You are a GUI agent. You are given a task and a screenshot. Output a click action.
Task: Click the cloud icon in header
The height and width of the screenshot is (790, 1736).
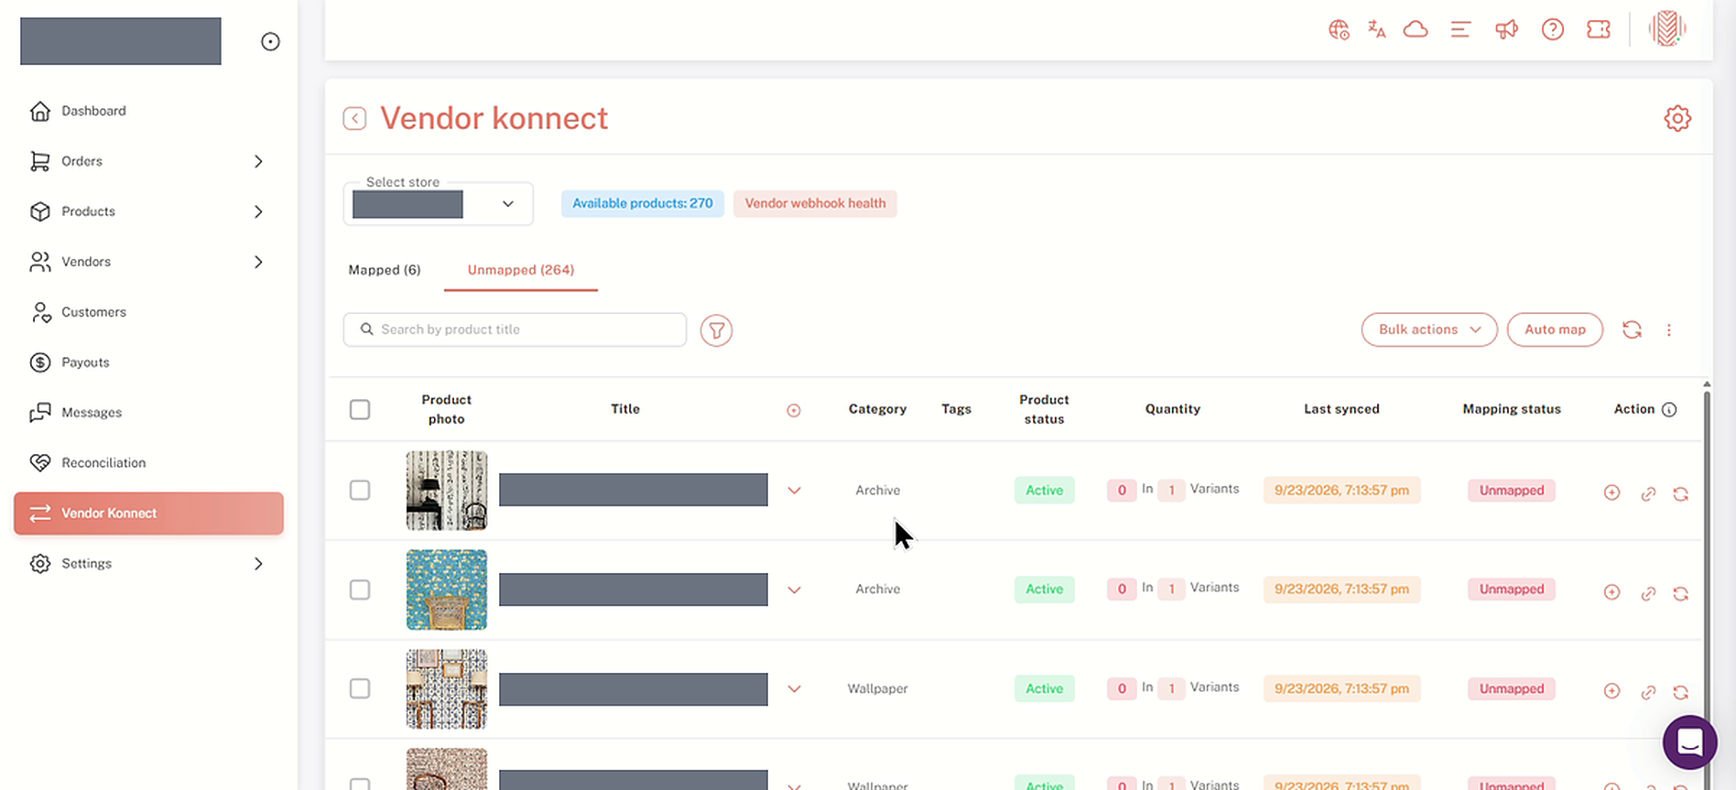[1416, 30]
